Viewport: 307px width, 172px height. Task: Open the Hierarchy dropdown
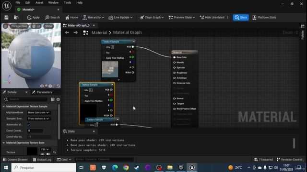pos(93,18)
